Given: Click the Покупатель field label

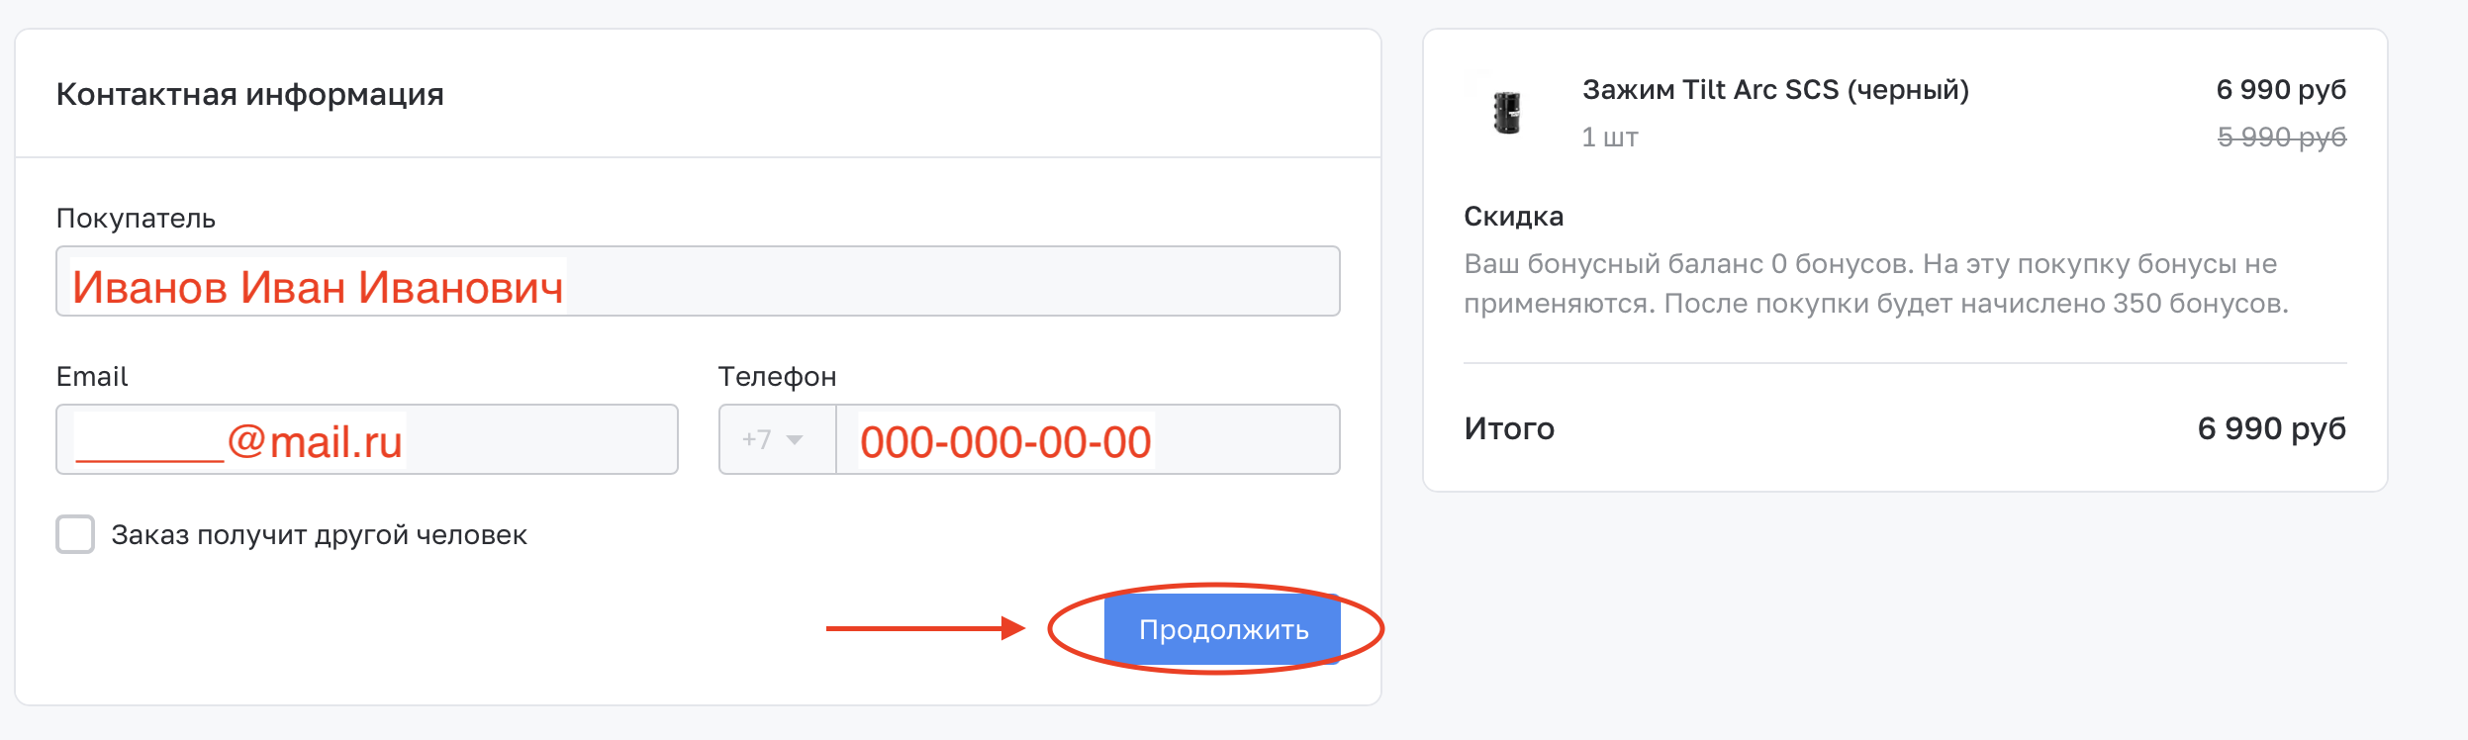Looking at the screenshot, I should 136,219.
